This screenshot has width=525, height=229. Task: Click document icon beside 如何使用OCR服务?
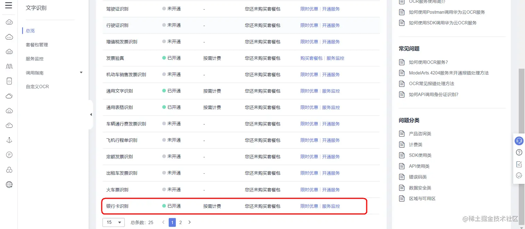click(402, 62)
